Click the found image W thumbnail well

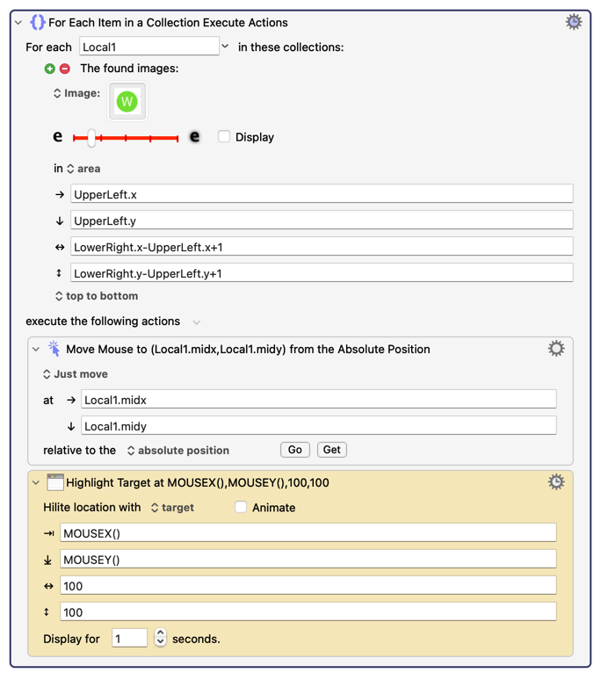[127, 102]
